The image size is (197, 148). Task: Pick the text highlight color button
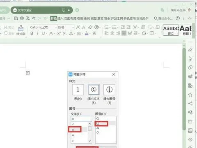click(78, 33)
